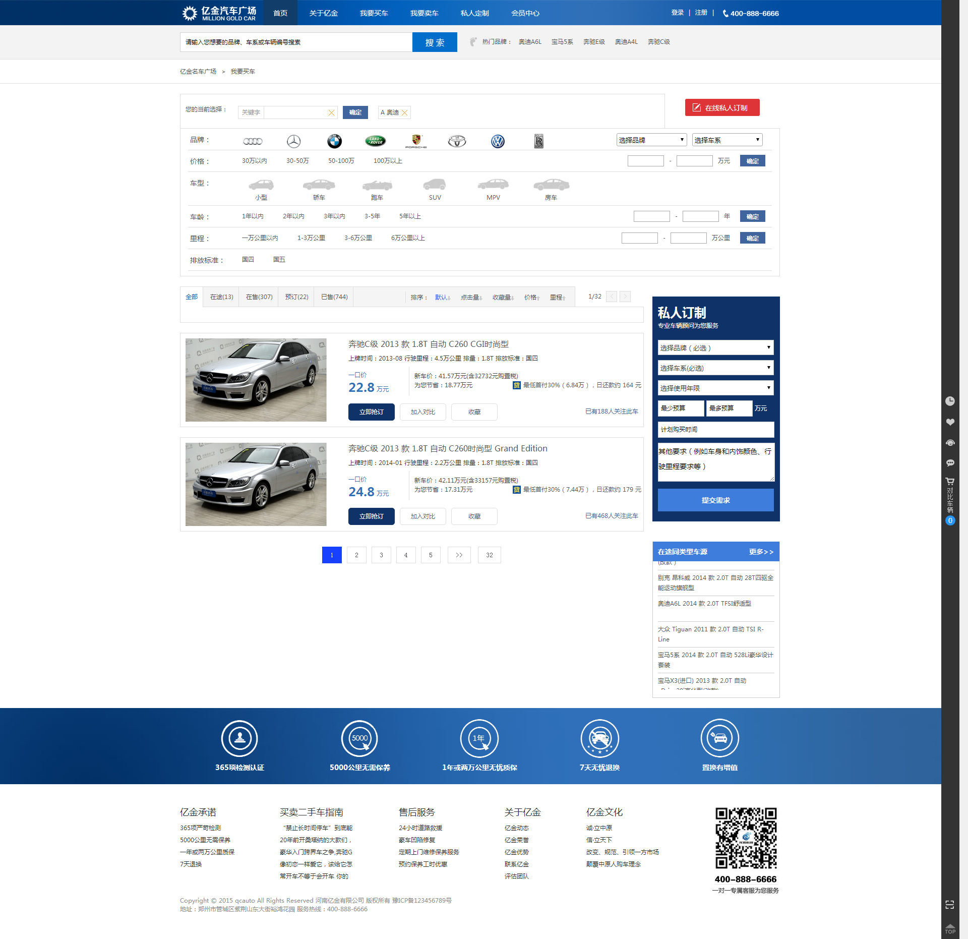
Task: Open the history clock icon in sidebar
Action: coord(950,401)
